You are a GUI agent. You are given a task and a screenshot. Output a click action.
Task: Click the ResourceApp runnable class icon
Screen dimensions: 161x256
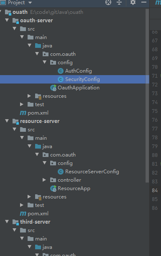click(53, 188)
